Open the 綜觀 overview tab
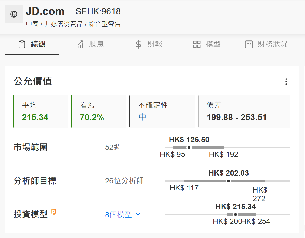 [x=32, y=44]
